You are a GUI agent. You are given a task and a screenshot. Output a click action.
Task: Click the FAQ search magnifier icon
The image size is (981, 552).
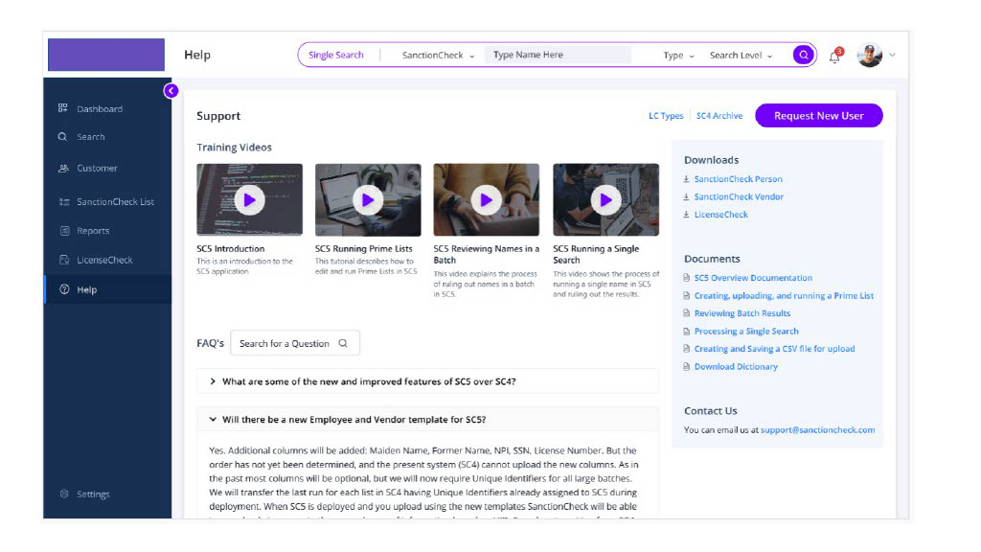(x=343, y=343)
